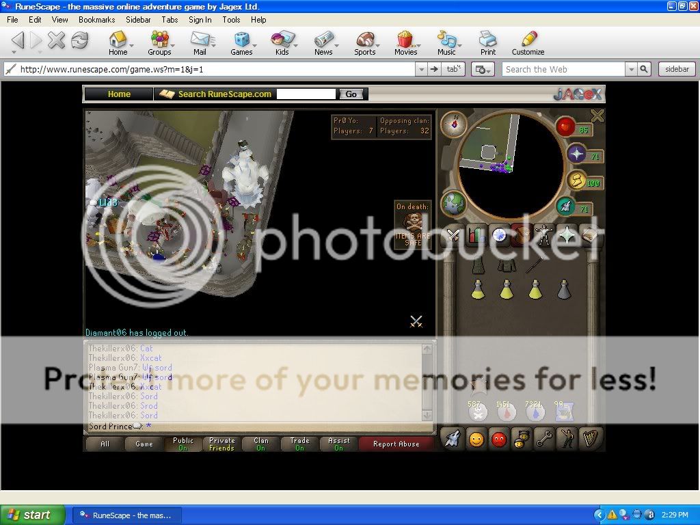View the skill stats bar-chart tab
The image size is (700, 525).
(x=476, y=235)
